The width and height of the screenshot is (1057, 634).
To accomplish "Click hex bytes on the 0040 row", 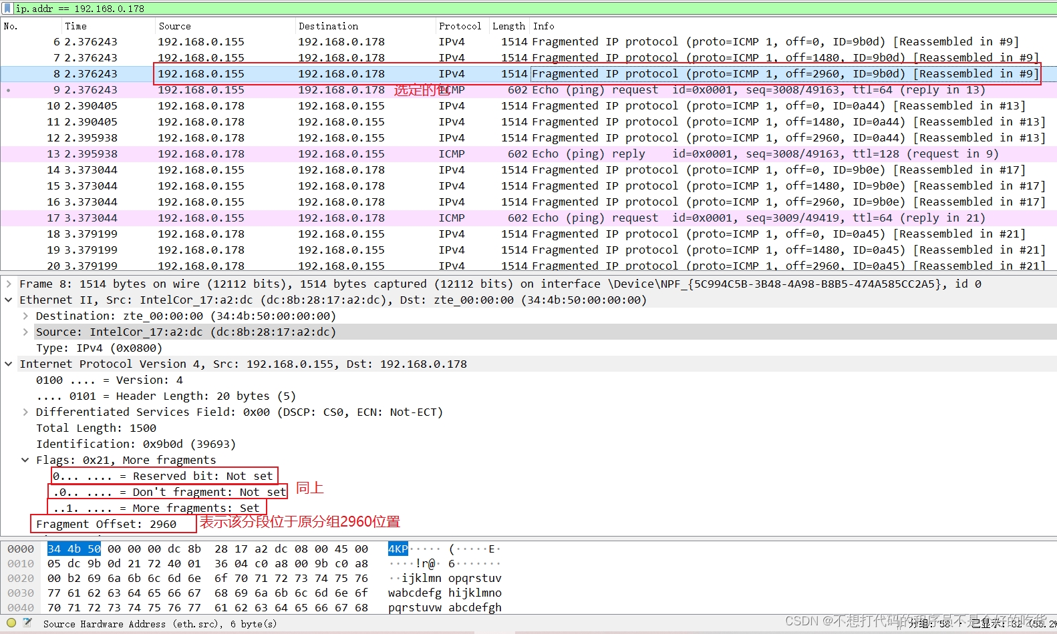I will [x=208, y=607].
